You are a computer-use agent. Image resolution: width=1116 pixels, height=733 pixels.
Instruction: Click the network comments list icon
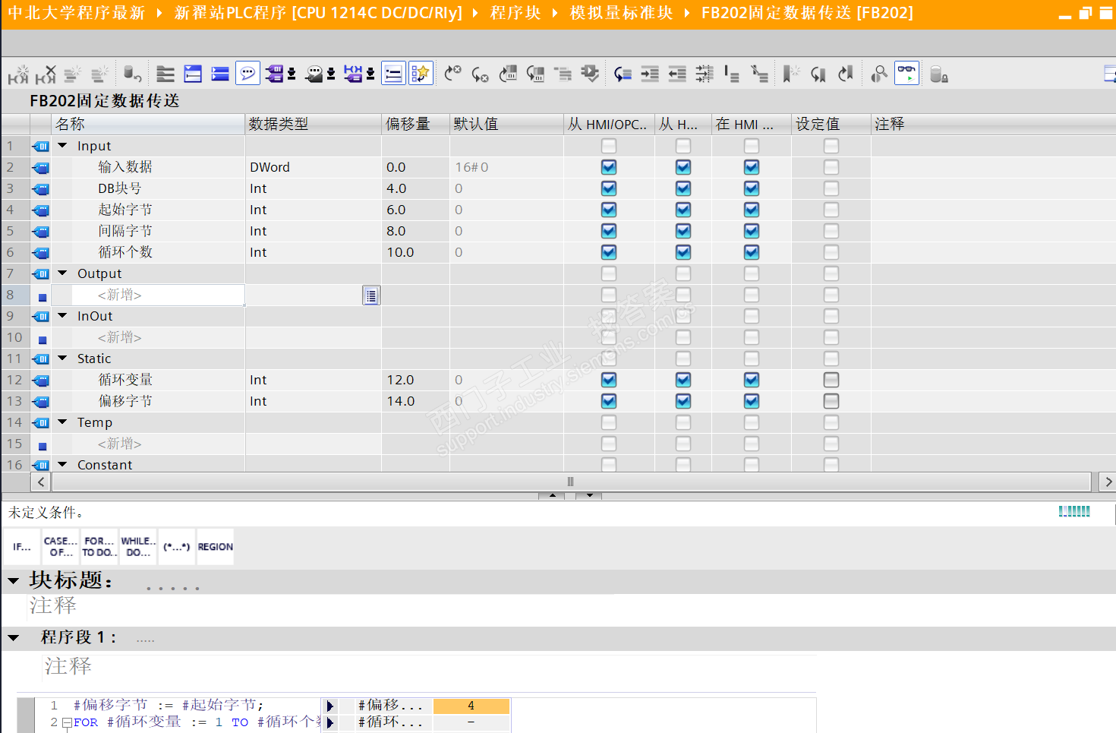(x=393, y=74)
